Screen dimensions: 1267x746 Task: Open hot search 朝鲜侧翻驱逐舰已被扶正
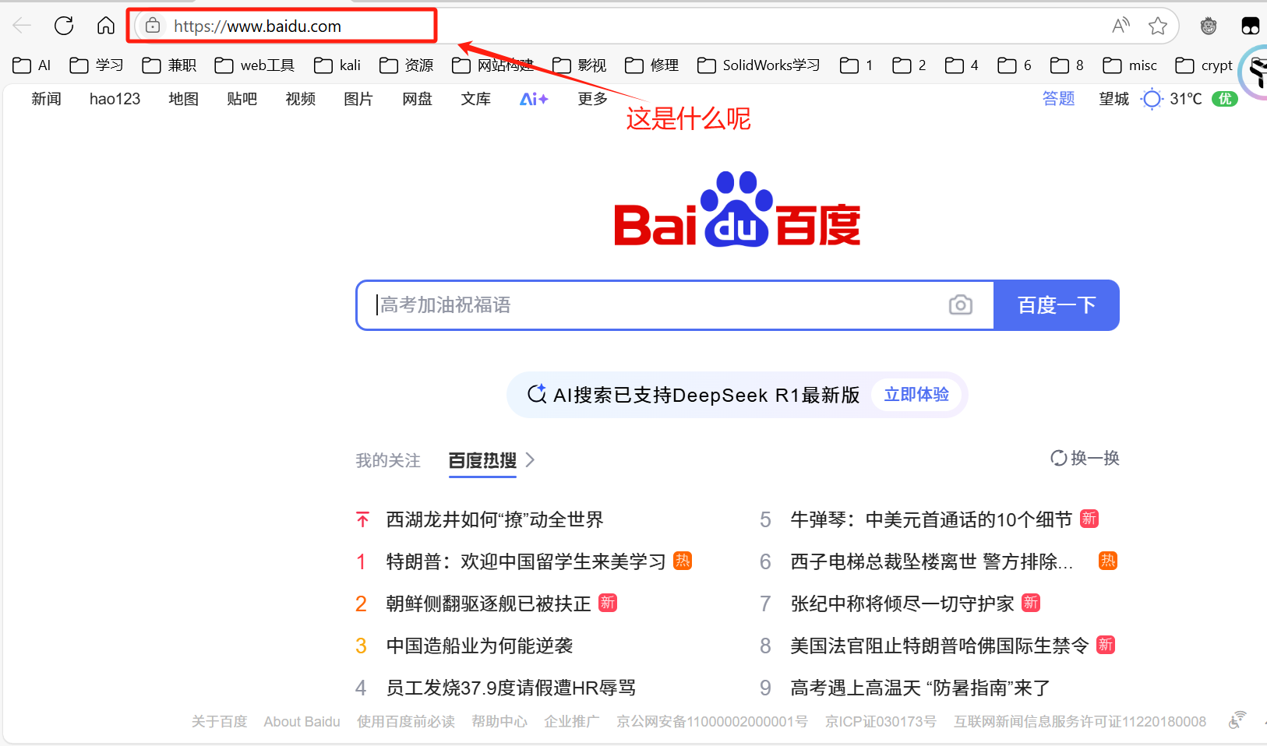(489, 603)
